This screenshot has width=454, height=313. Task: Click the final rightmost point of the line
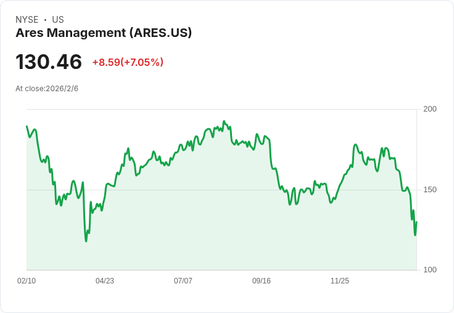pos(416,222)
